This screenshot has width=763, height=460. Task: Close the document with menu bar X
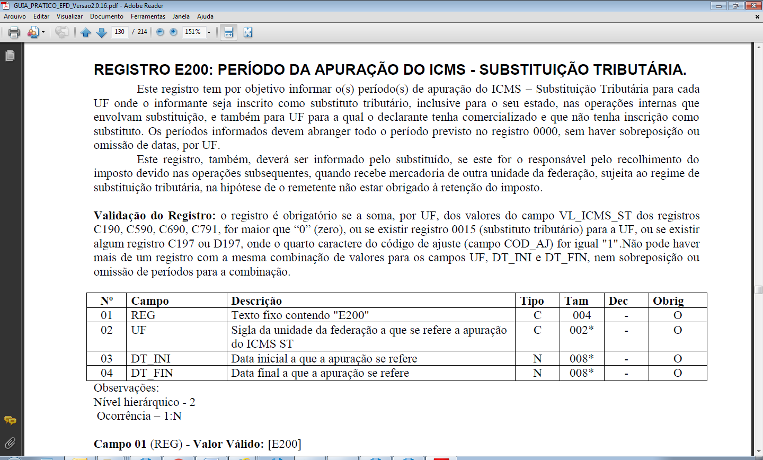tap(757, 16)
